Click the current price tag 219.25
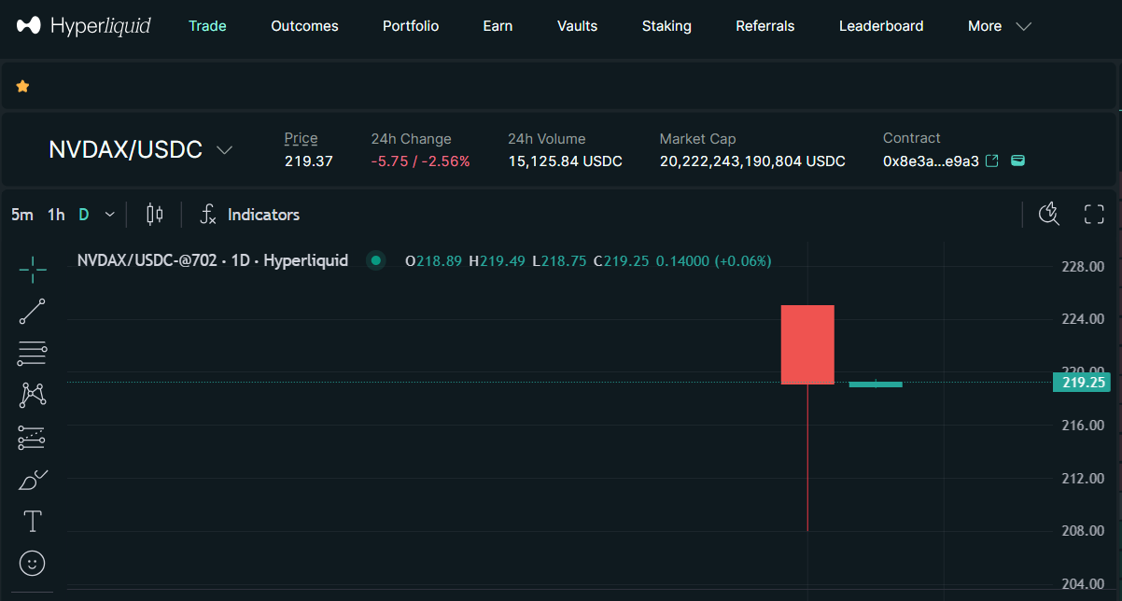This screenshot has width=1122, height=601. tap(1083, 382)
